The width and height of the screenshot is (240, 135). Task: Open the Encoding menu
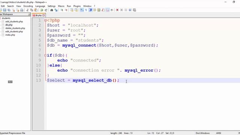(28, 6)
